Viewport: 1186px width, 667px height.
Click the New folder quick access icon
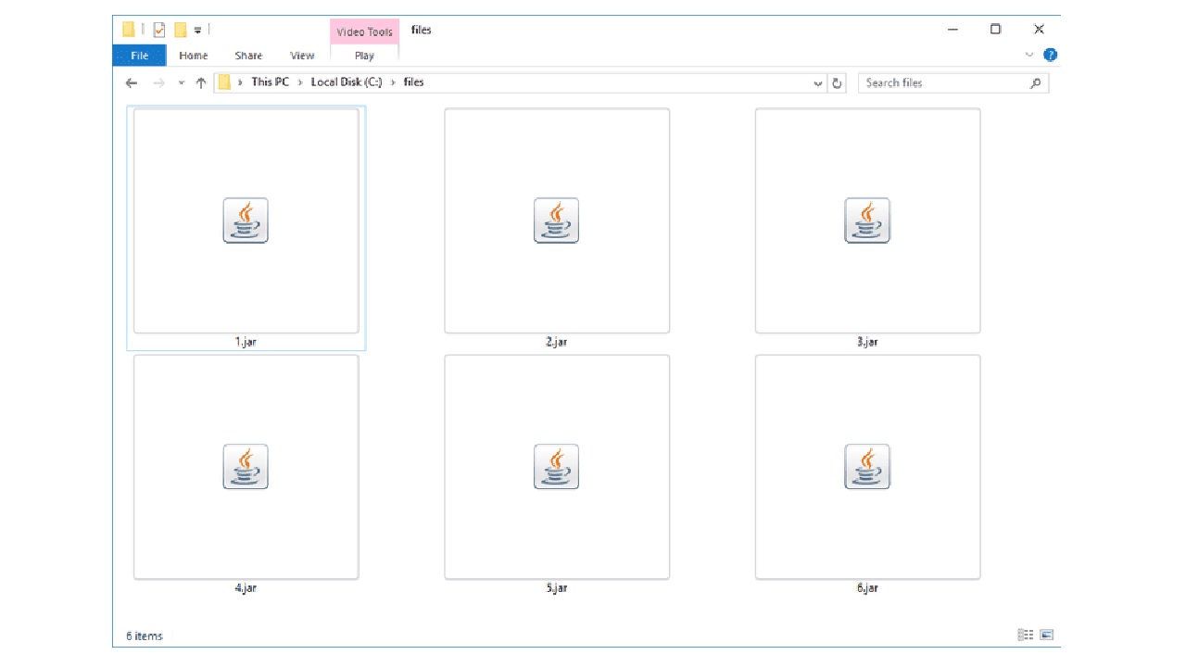coord(181,30)
